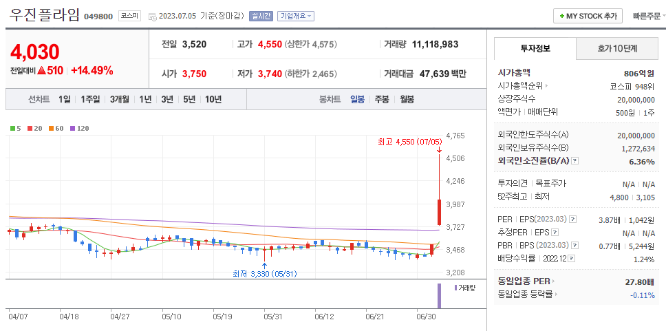Open the 기업개요 dropdown
Viewport: 666px width, 331px height.
pos(296,16)
